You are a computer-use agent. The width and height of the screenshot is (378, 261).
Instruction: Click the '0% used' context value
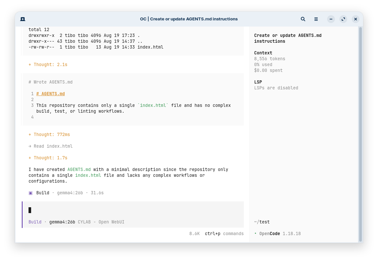[x=263, y=64]
